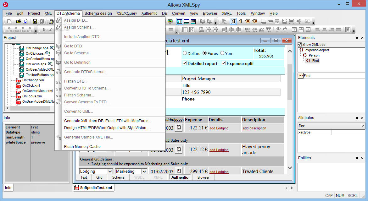Click Project panel horizontal scrollbar left arrow
This screenshot has height=201, width=368.
point(8,108)
